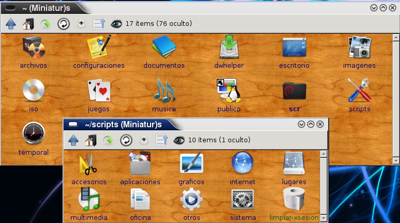The image size is (400, 223).
Task: Open the scripts tools icon
Action: coord(360,90)
